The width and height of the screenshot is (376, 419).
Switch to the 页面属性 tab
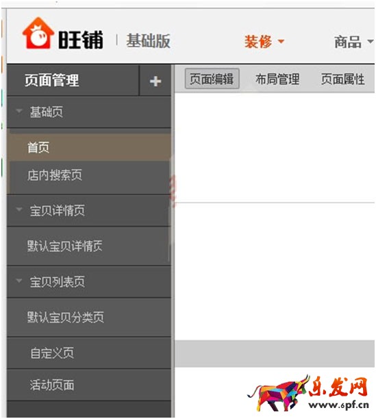(x=342, y=79)
